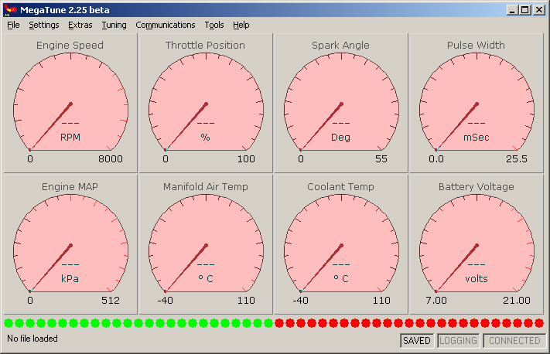
Task: Click the SAVED status indicator
Action: [x=417, y=341]
